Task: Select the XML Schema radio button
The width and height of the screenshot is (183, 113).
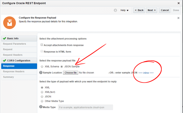Action: pos(42,67)
